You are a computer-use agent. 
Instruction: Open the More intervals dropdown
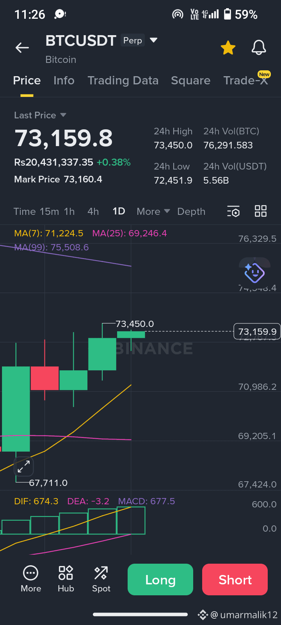coord(153,211)
